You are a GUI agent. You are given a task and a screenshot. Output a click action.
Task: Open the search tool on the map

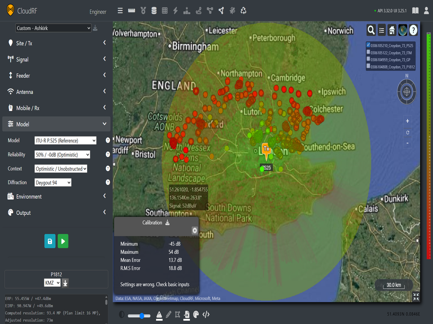tap(370, 30)
